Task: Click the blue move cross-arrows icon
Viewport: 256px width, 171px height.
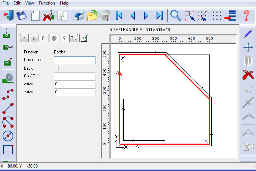Action: (248, 48)
